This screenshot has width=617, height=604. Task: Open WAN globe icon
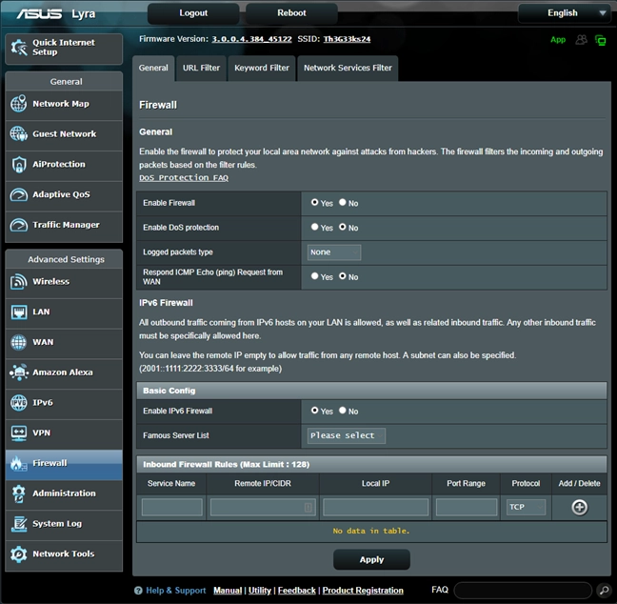point(18,342)
